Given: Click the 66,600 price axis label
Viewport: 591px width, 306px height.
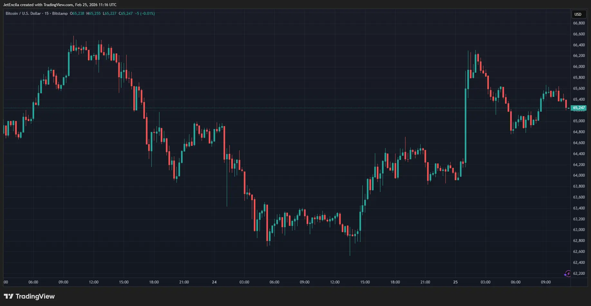Looking at the screenshot, I should [x=579, y=34].
